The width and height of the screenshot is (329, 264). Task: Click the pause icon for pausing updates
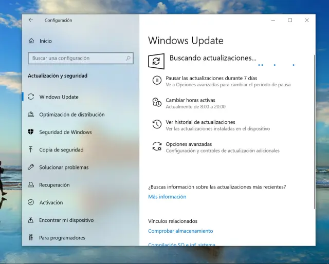[x=157, y=81]
